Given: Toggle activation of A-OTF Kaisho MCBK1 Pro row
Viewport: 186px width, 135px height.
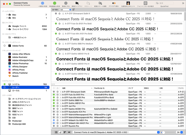Looking at the screenshot, I should [54, 109].
